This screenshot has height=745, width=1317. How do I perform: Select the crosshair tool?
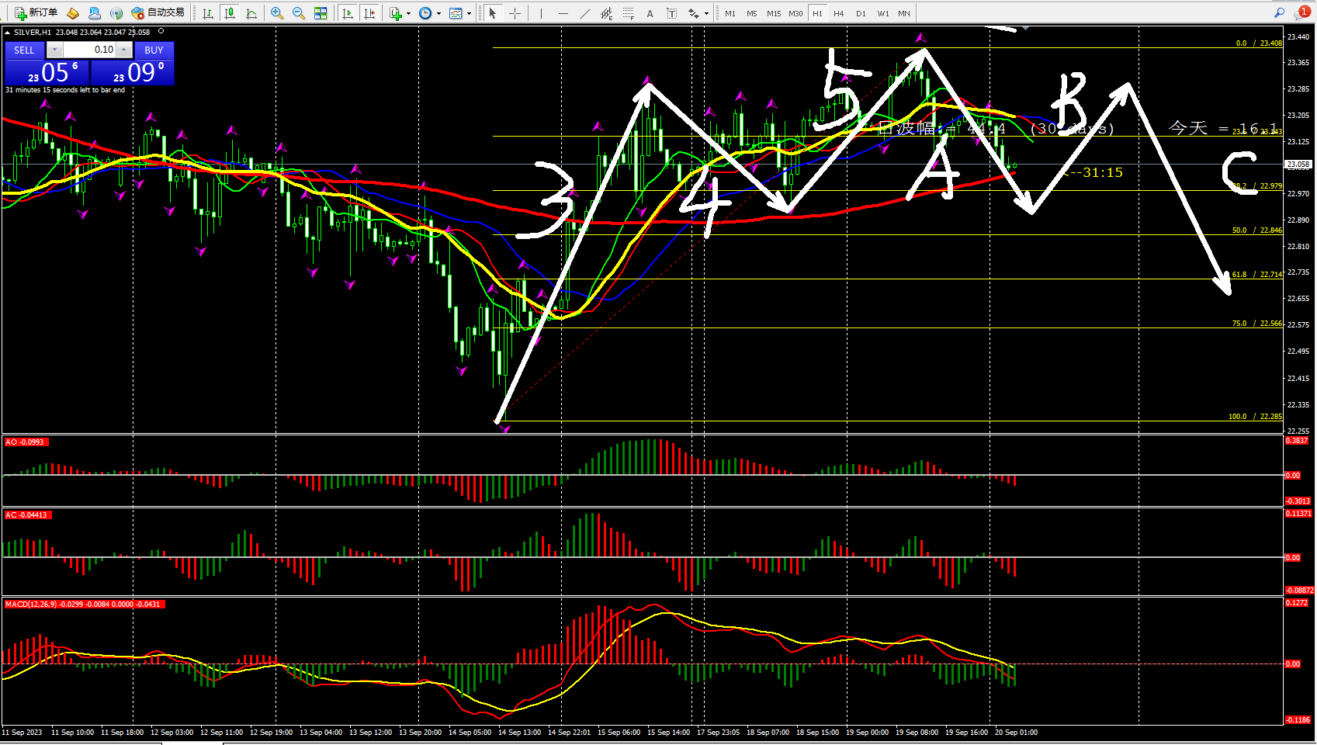[x=514, y=13]
